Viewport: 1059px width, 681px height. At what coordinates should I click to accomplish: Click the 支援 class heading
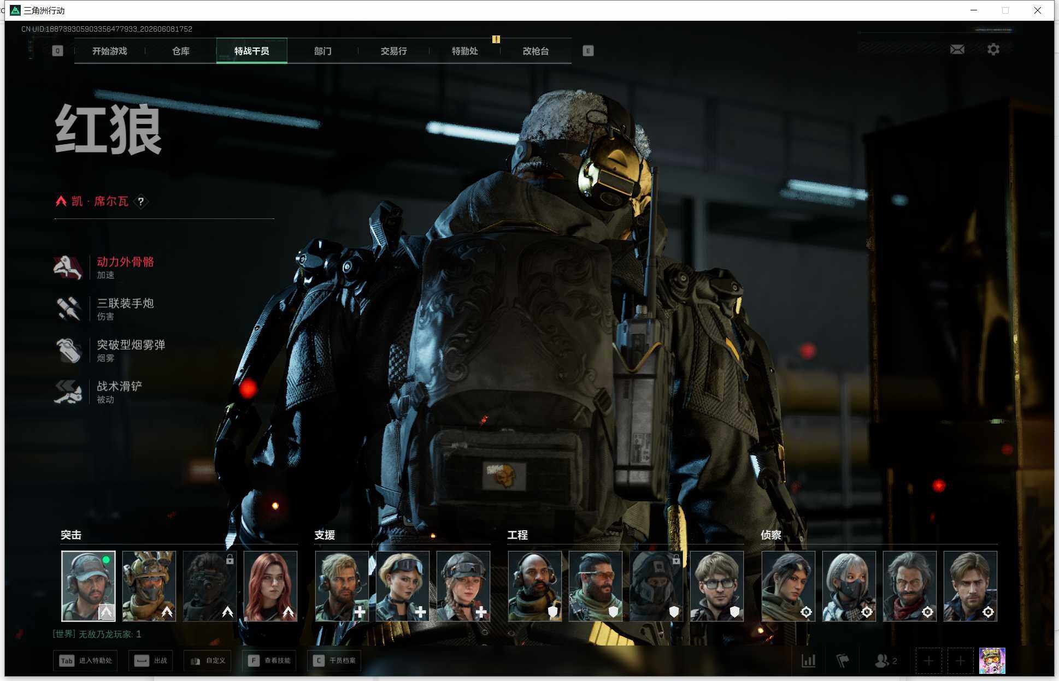pyautogui.click(x=325, y=535)
